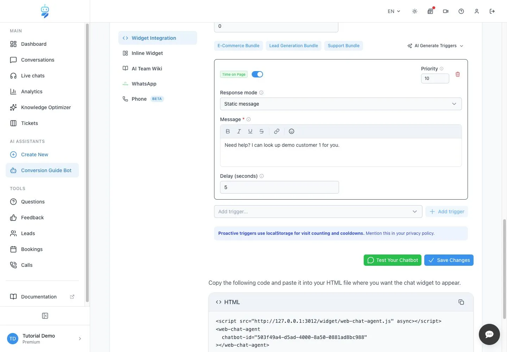Apply the Support Bundle
This screenshot has width=507, height=352.
(344, 46)
